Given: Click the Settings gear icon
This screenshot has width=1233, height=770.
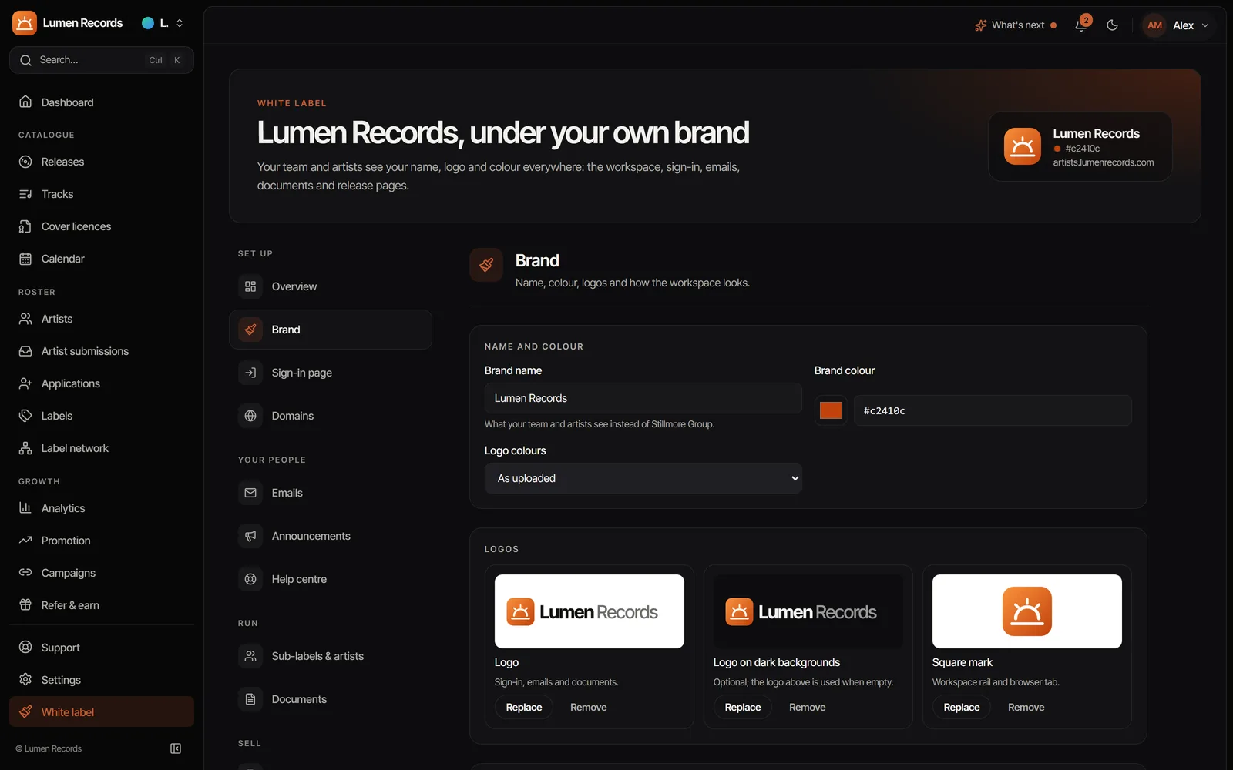Looking at the screenshot, I should (x=25, y=679).
